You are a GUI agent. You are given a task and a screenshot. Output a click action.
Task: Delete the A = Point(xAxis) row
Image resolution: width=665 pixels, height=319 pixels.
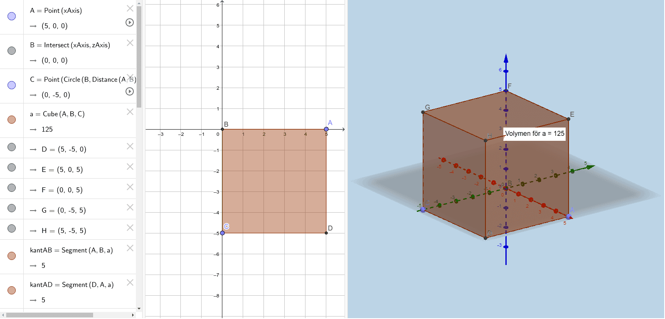(130, 8)
